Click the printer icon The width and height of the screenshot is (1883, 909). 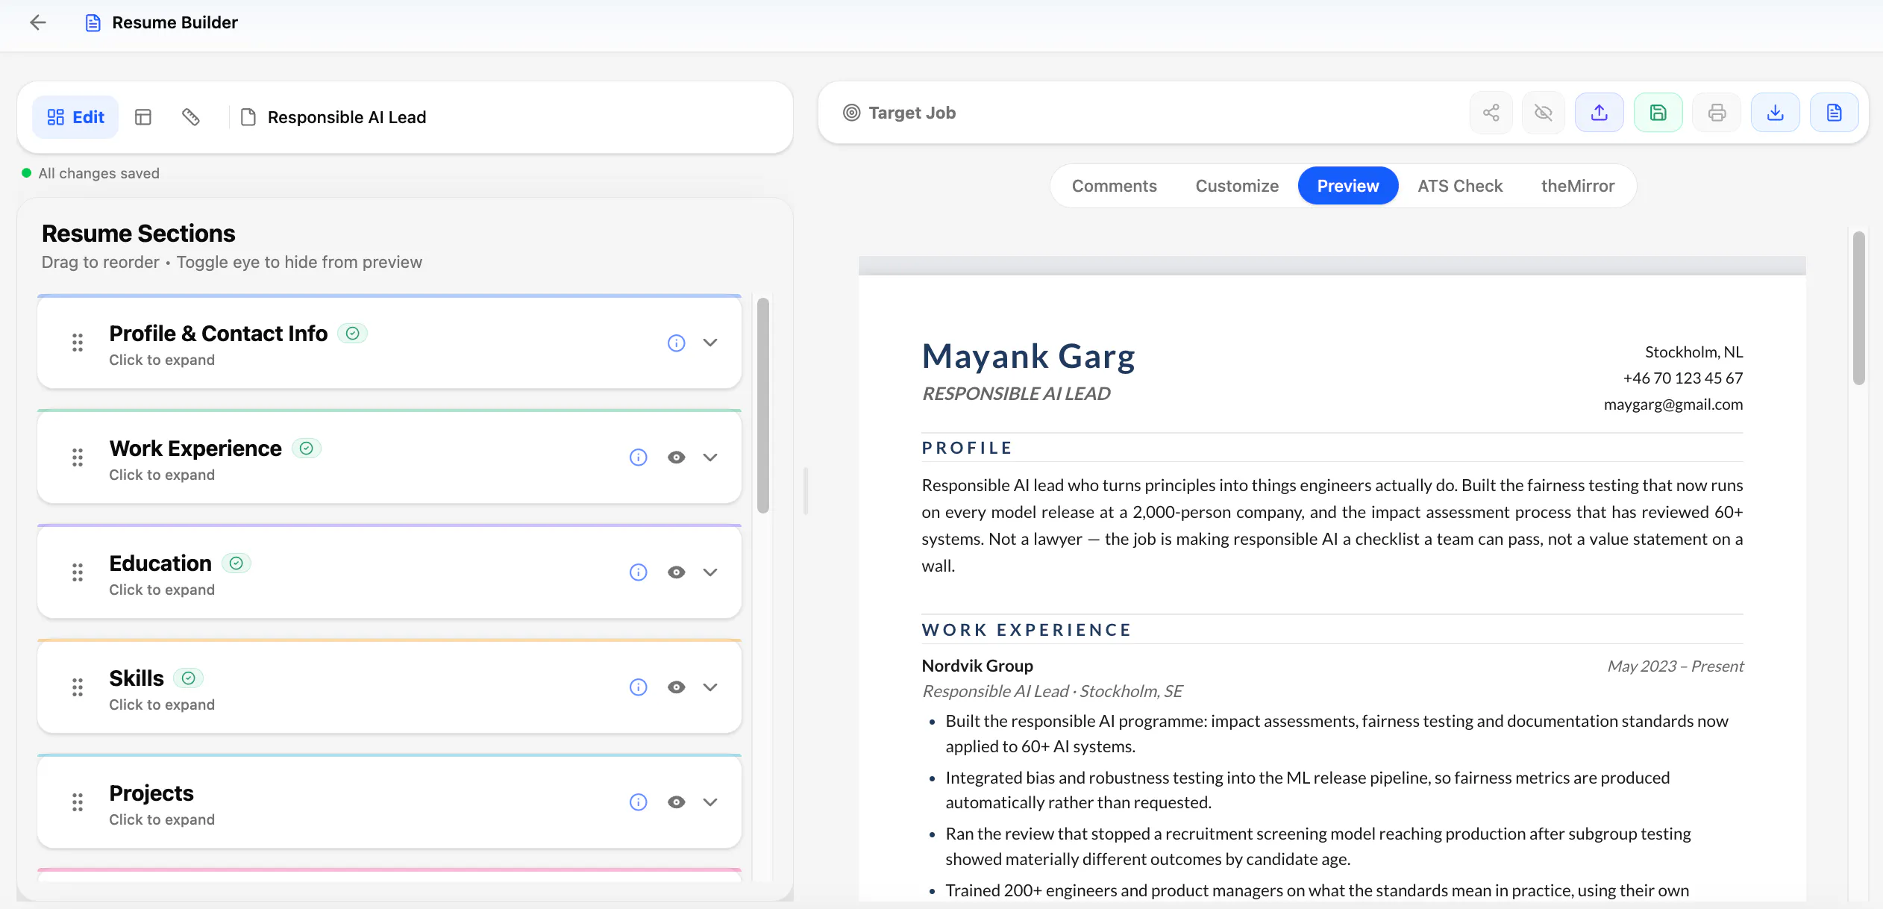click(1717, 113)
